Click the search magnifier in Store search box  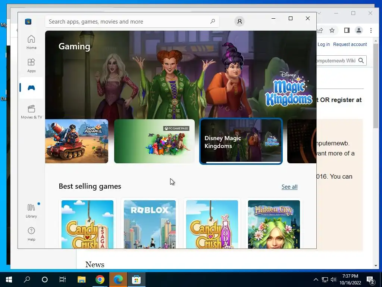tap(213, 21)
